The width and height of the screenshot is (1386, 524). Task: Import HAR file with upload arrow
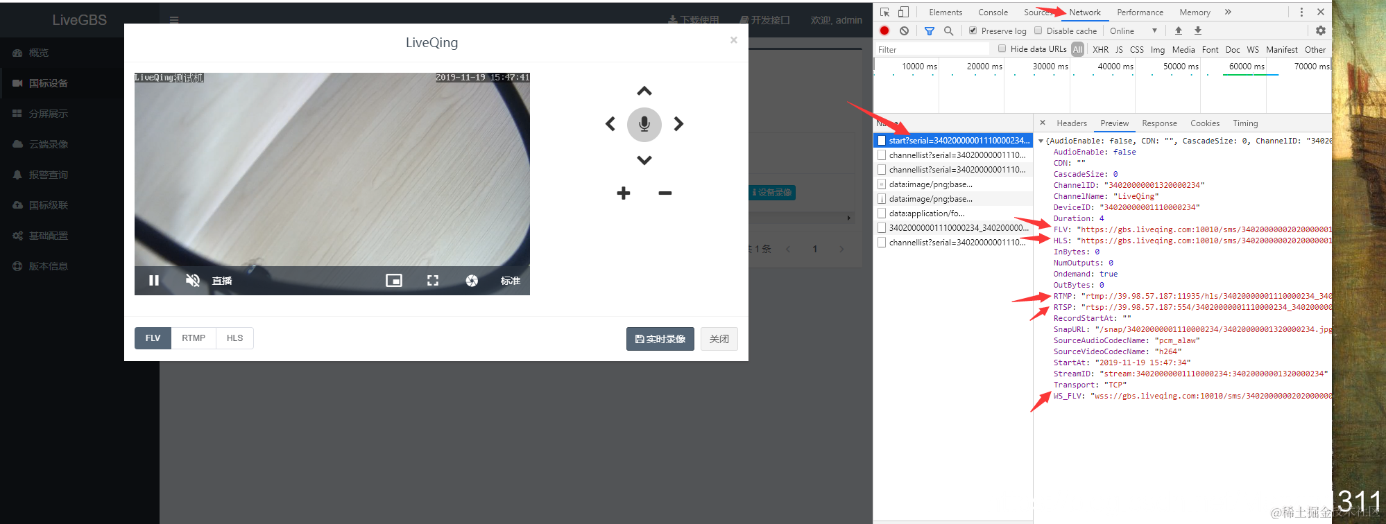1178,30
